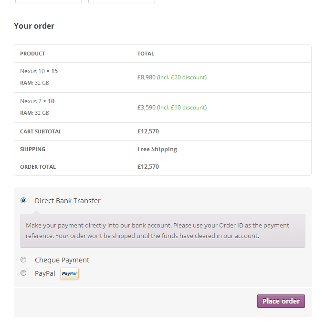Image resolution: width=325 pixels, height=326 pixels.
Task: Click the right input field at top
Action: coord(122,1)
